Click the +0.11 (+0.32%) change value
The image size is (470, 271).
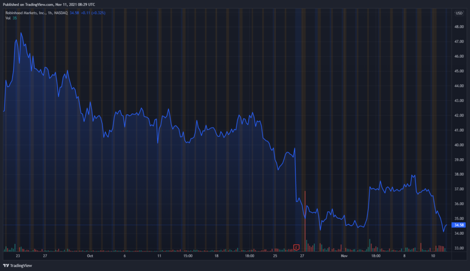click(93, 13)
